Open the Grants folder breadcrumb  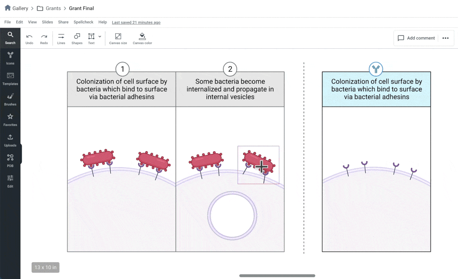[x=48, y=8]
